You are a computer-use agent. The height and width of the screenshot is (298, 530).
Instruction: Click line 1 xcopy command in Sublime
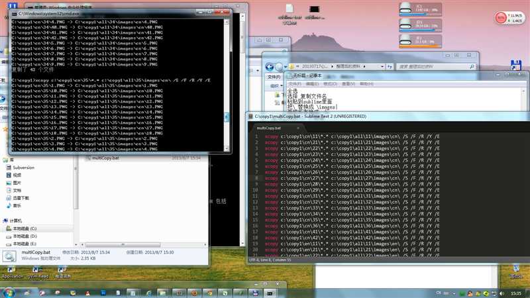point(352,136)
